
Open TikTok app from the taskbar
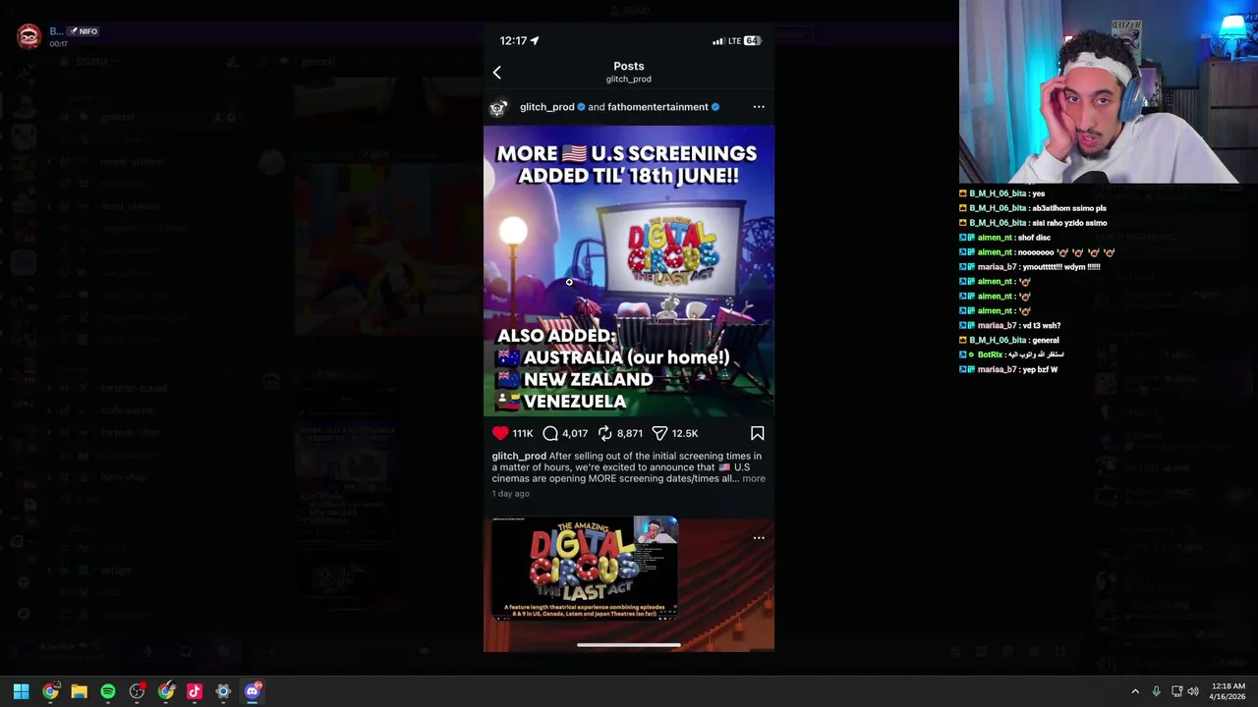click(x=195, y=691)
